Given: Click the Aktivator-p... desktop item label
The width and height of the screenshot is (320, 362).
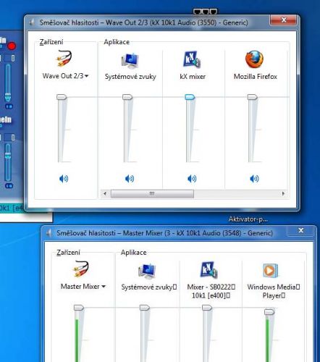Looking at the screenshot, I should [x=248, y=219].
